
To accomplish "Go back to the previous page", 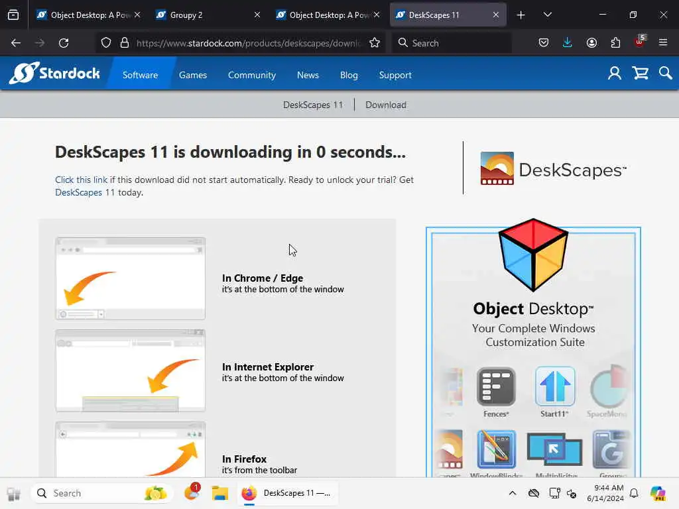I will click(16, 43).
